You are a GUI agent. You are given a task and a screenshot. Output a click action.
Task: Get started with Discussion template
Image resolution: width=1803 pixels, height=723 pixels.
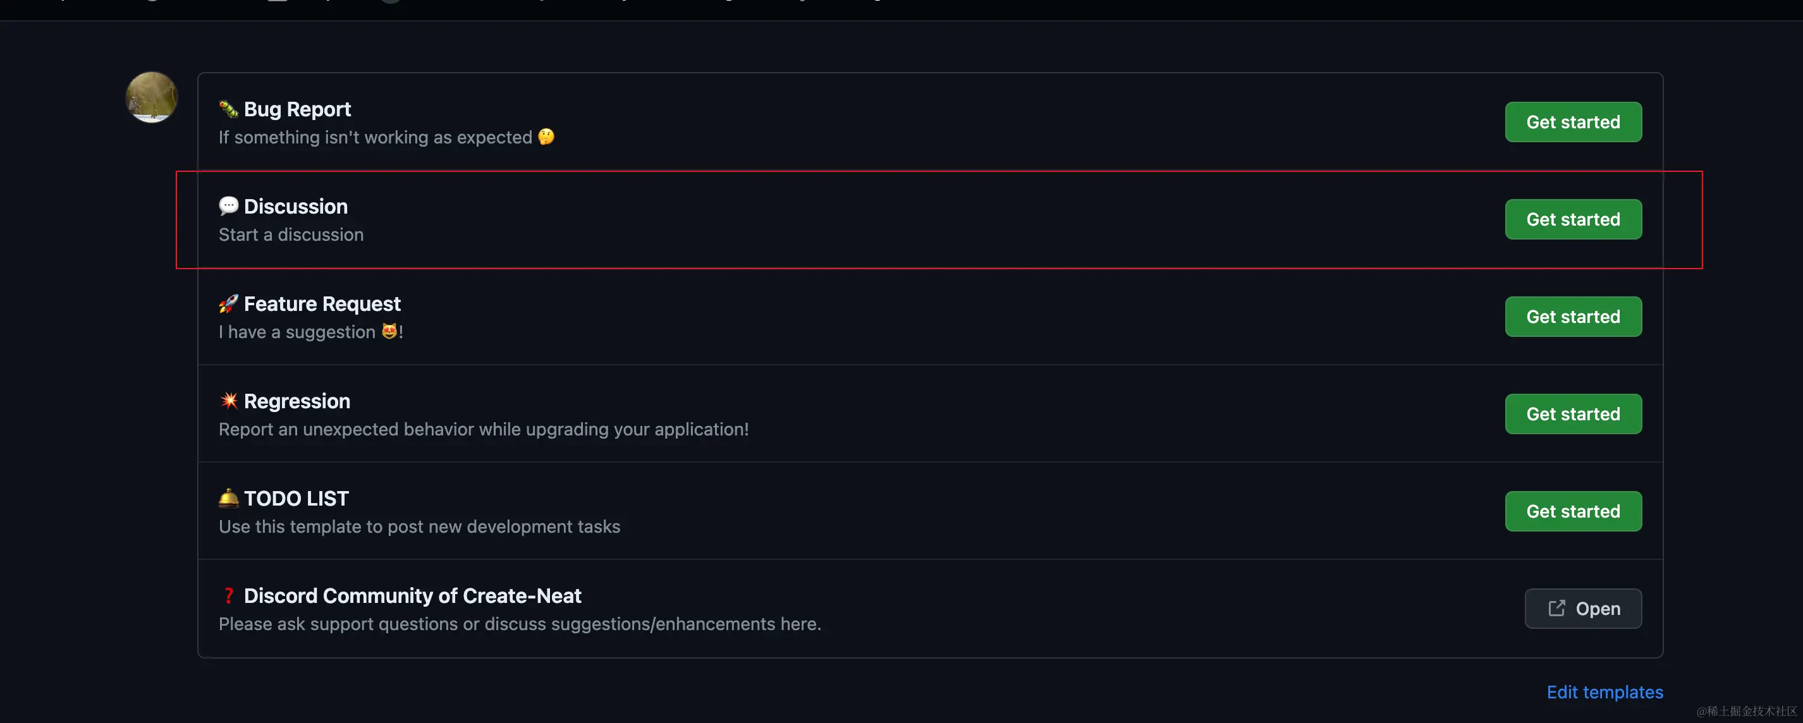[1573, 219]
